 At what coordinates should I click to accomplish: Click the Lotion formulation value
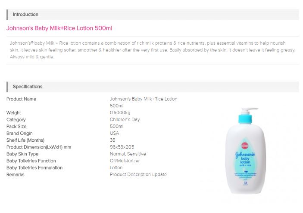tap(116, 168)
